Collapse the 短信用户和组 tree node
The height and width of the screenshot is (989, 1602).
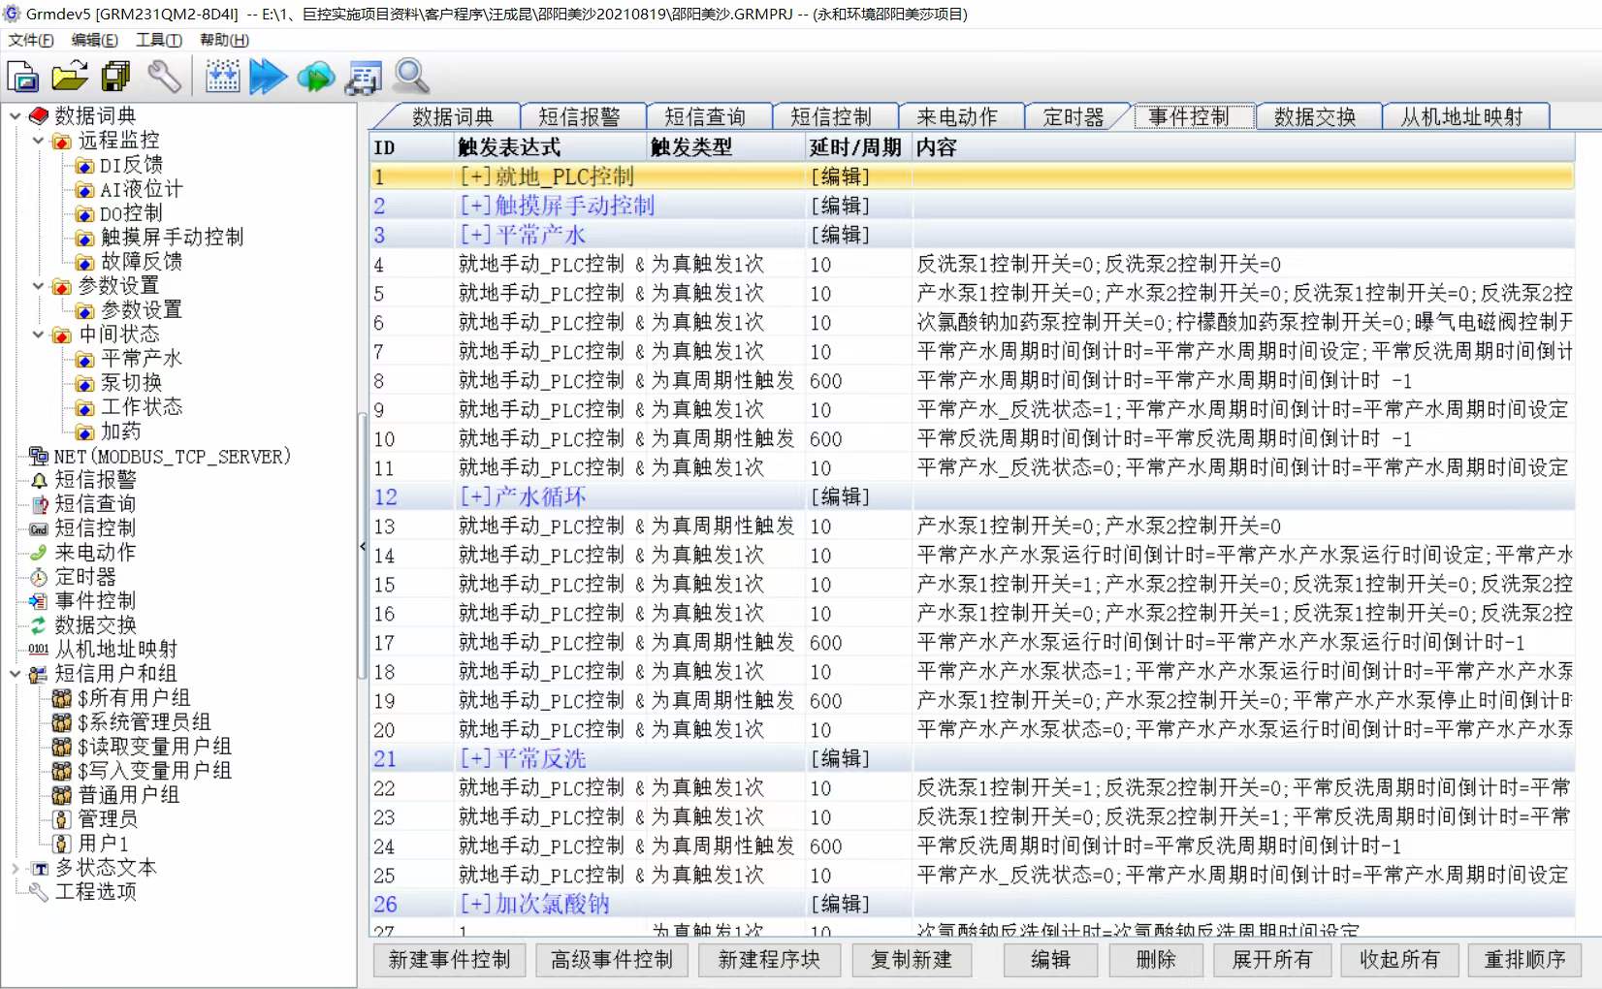point(15,674)
